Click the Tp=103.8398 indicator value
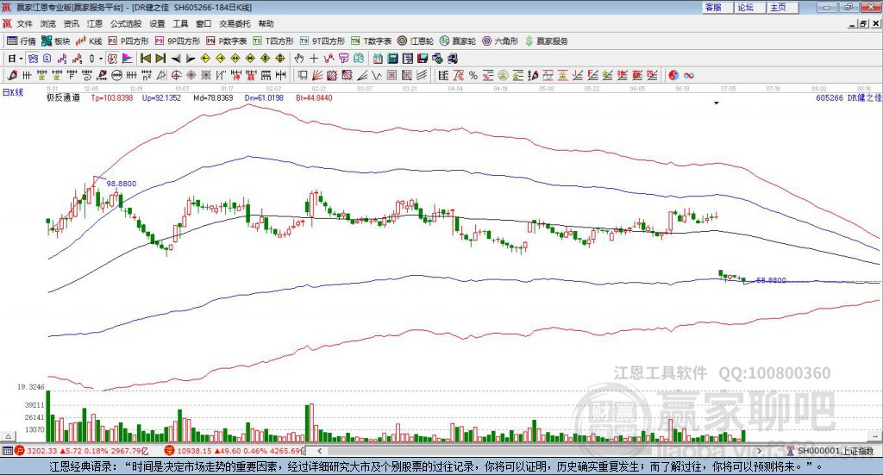The image size is (883, 475). coord(112,98)
